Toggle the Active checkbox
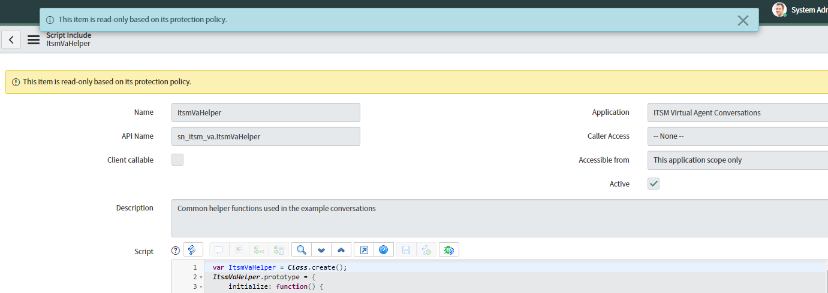Screen dimensions: 828x293 tap(654, 184)
